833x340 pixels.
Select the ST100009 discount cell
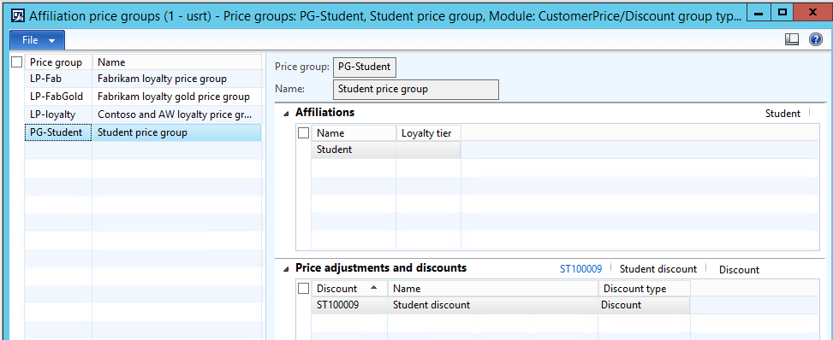(x=349, y=305)
